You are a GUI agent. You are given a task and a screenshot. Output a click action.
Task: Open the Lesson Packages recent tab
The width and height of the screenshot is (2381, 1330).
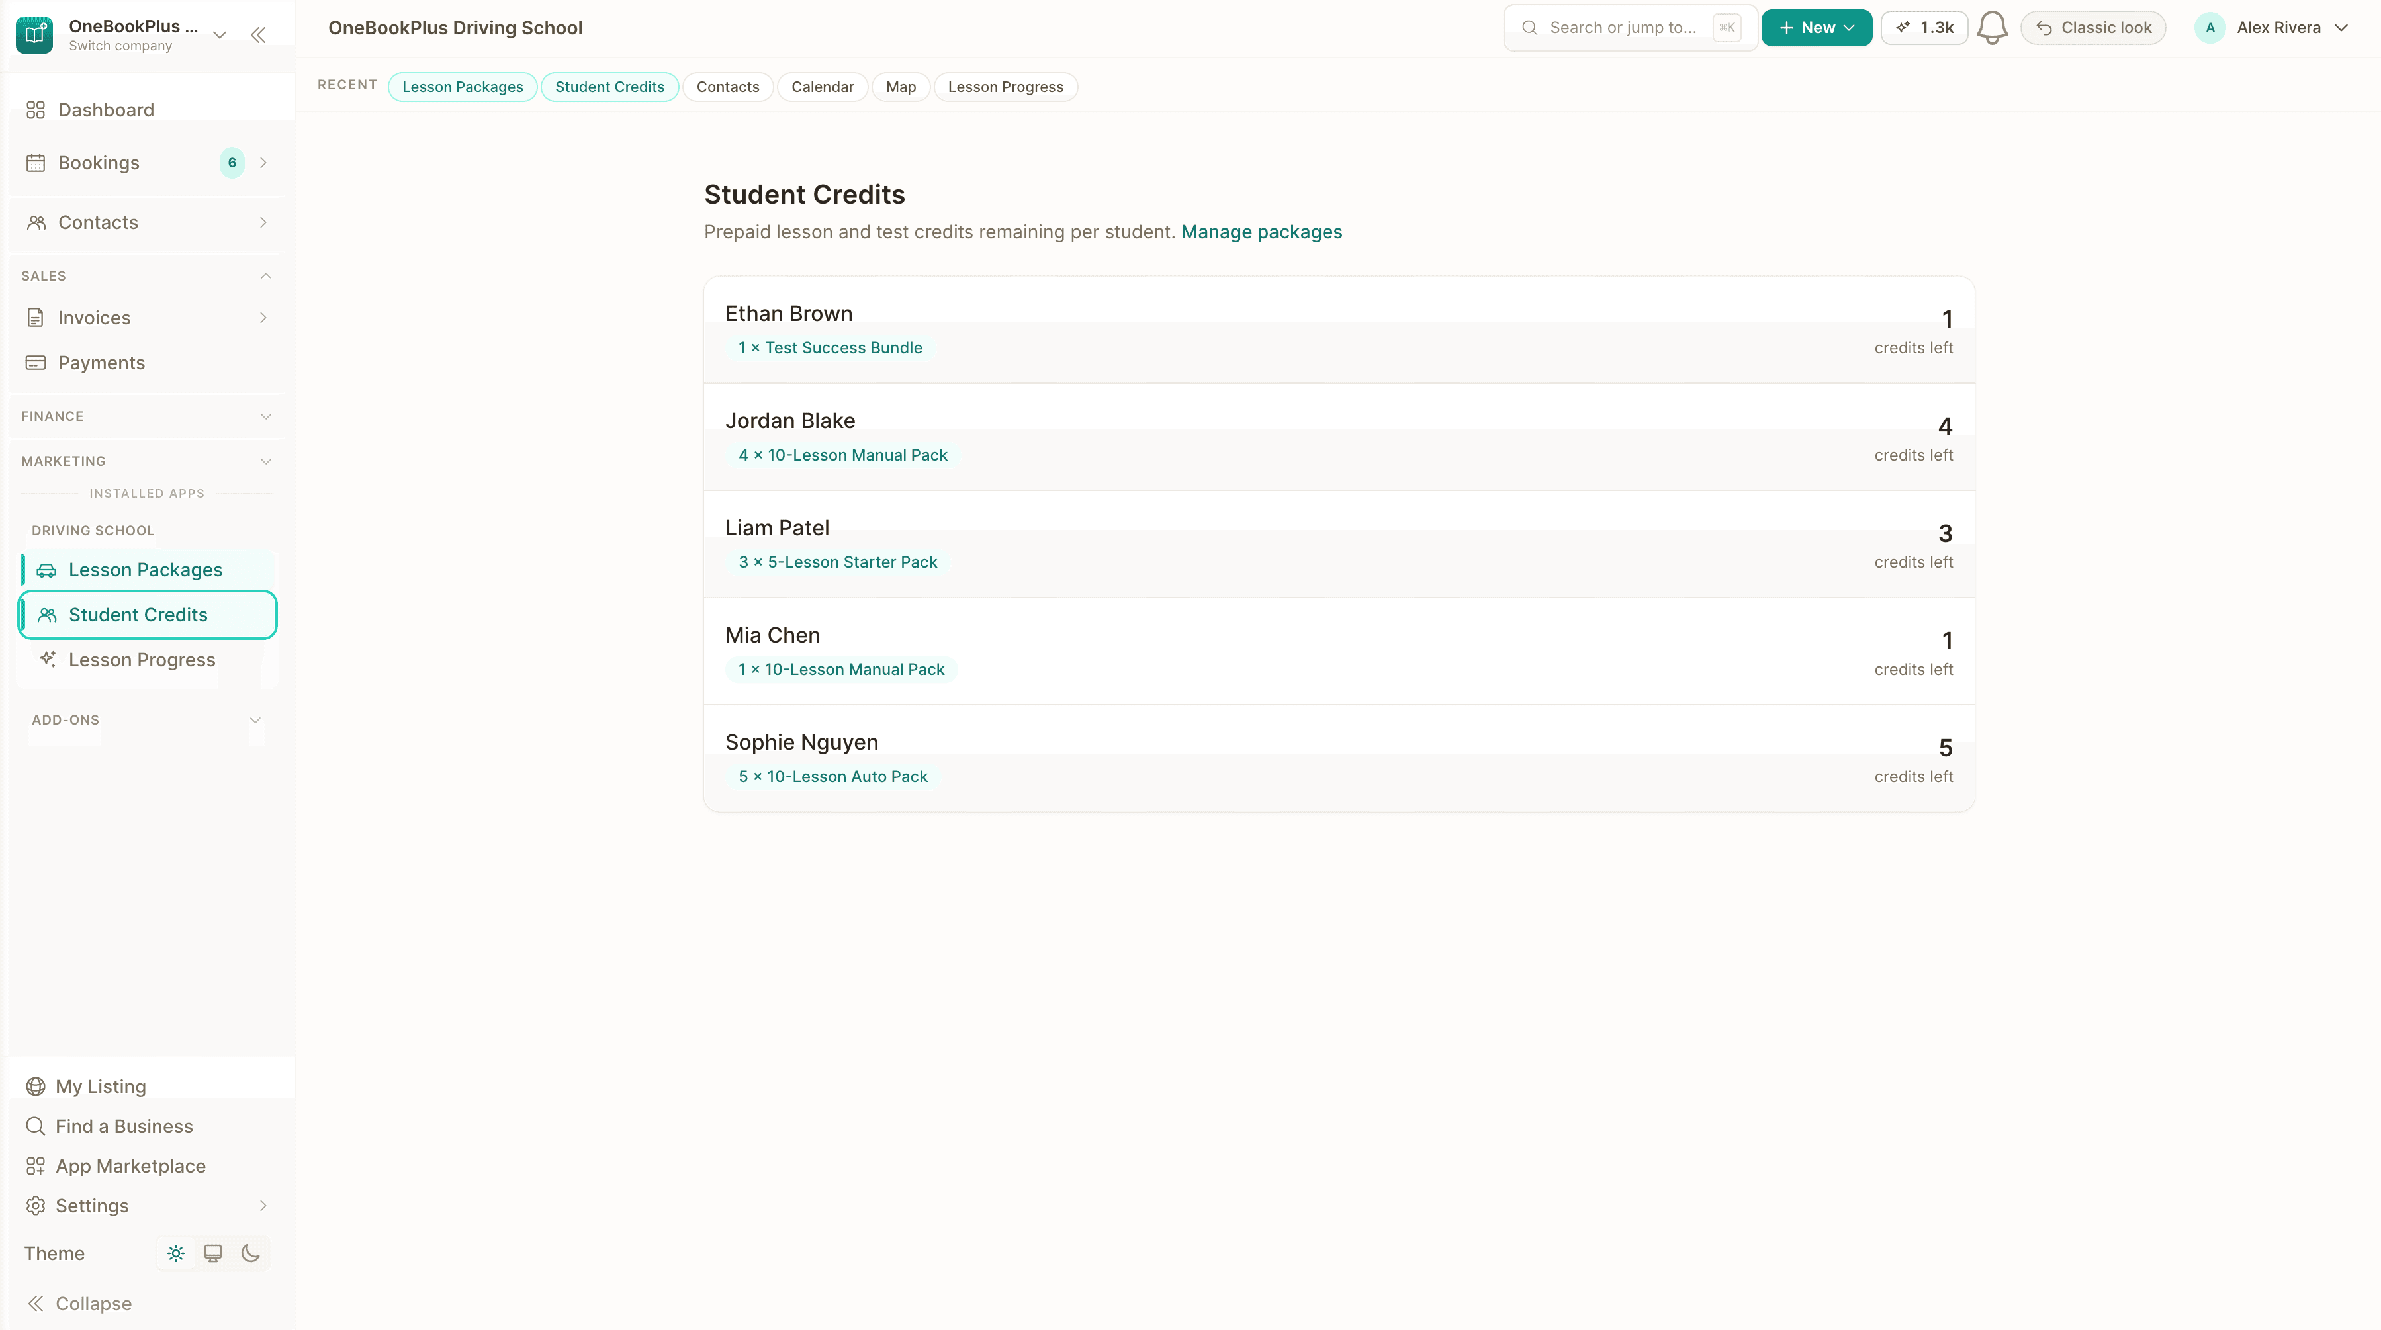click(462, 87)
